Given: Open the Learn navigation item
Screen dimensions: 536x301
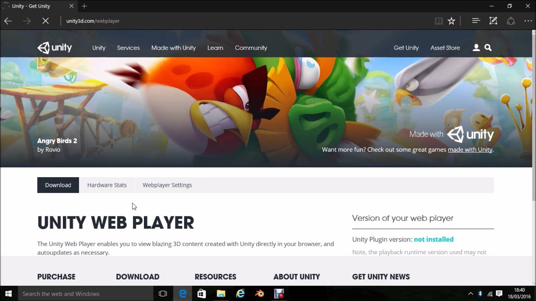Looking at the screenshot, I should (x=215, y=48).
